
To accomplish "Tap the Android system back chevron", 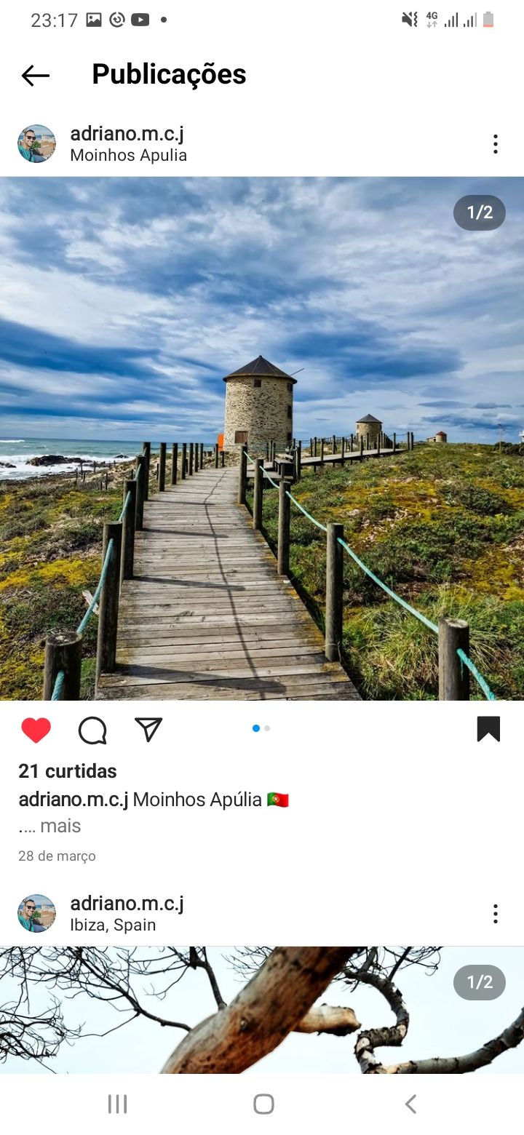I will (x=410, y=1104).
